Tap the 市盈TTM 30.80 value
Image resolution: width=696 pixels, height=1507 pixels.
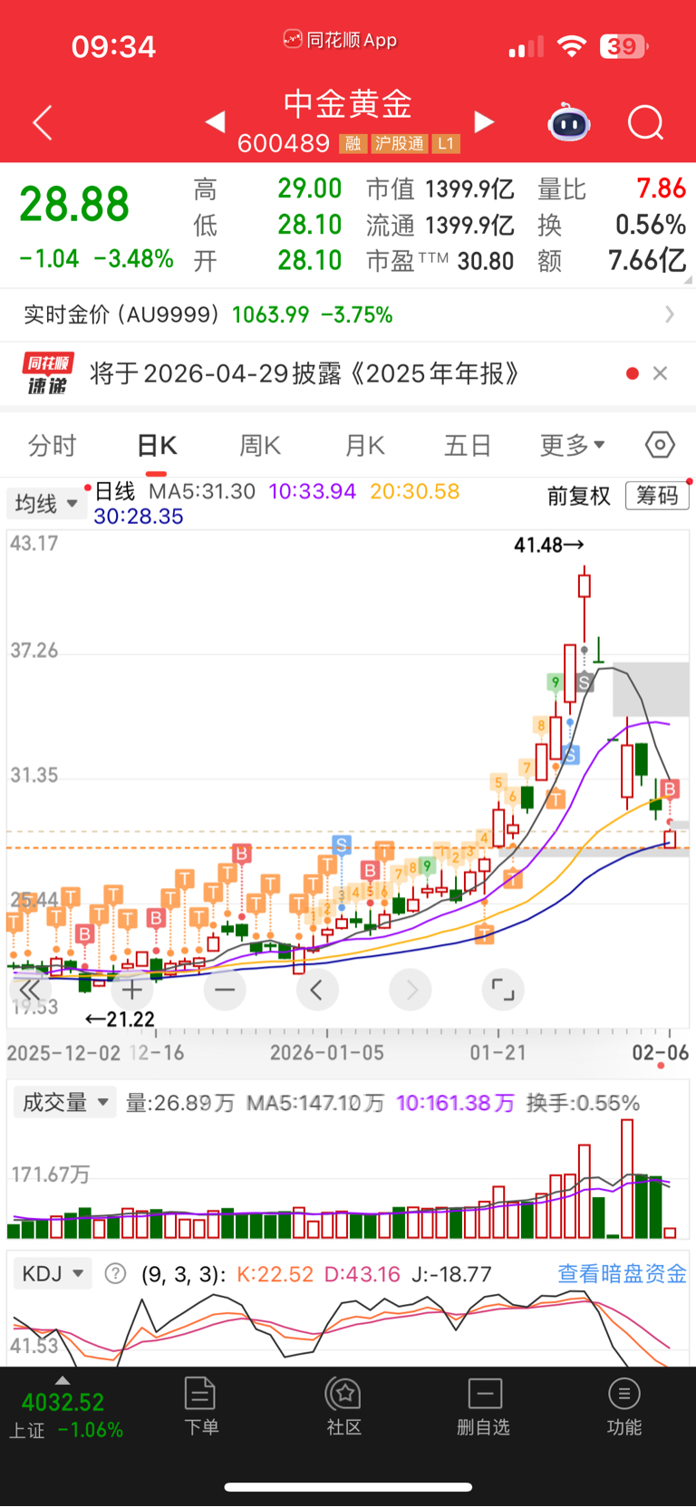[x=486, y=261]
